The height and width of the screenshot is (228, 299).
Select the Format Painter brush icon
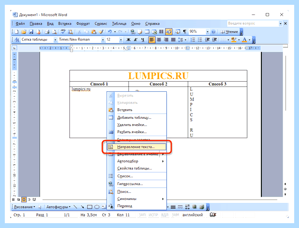(101, 32)
